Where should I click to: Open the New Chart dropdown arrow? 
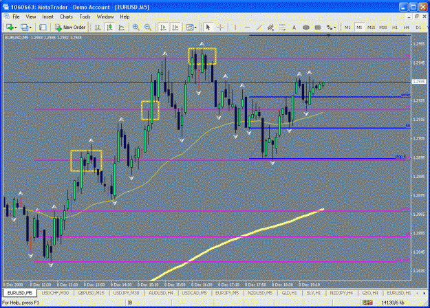16,27
